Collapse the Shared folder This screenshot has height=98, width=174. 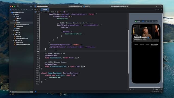[x=12, y=15]
